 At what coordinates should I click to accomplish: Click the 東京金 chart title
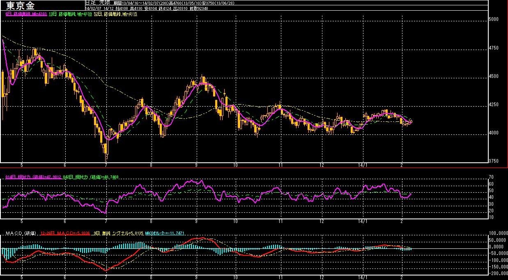point(21,6)
